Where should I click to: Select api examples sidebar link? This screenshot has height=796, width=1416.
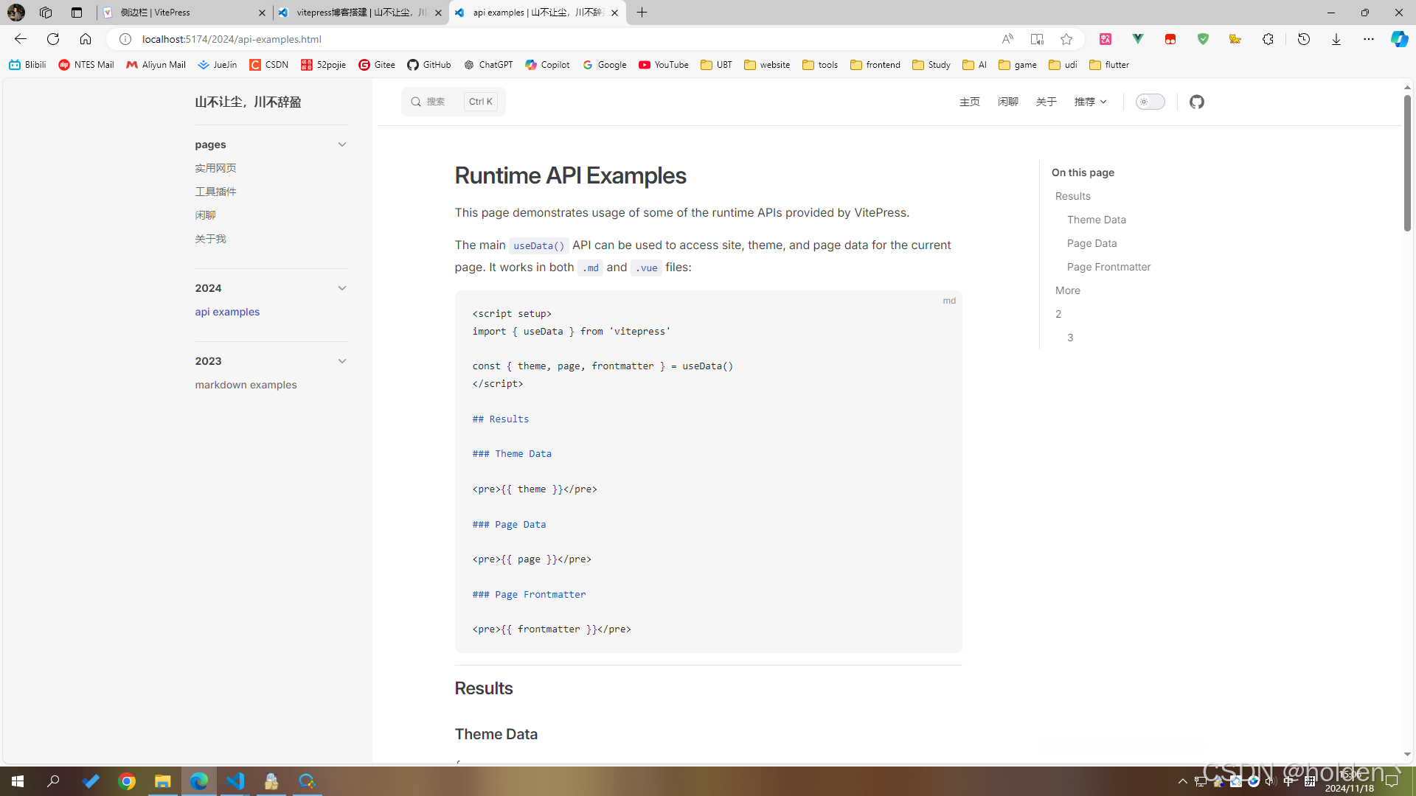pos(227,312)
